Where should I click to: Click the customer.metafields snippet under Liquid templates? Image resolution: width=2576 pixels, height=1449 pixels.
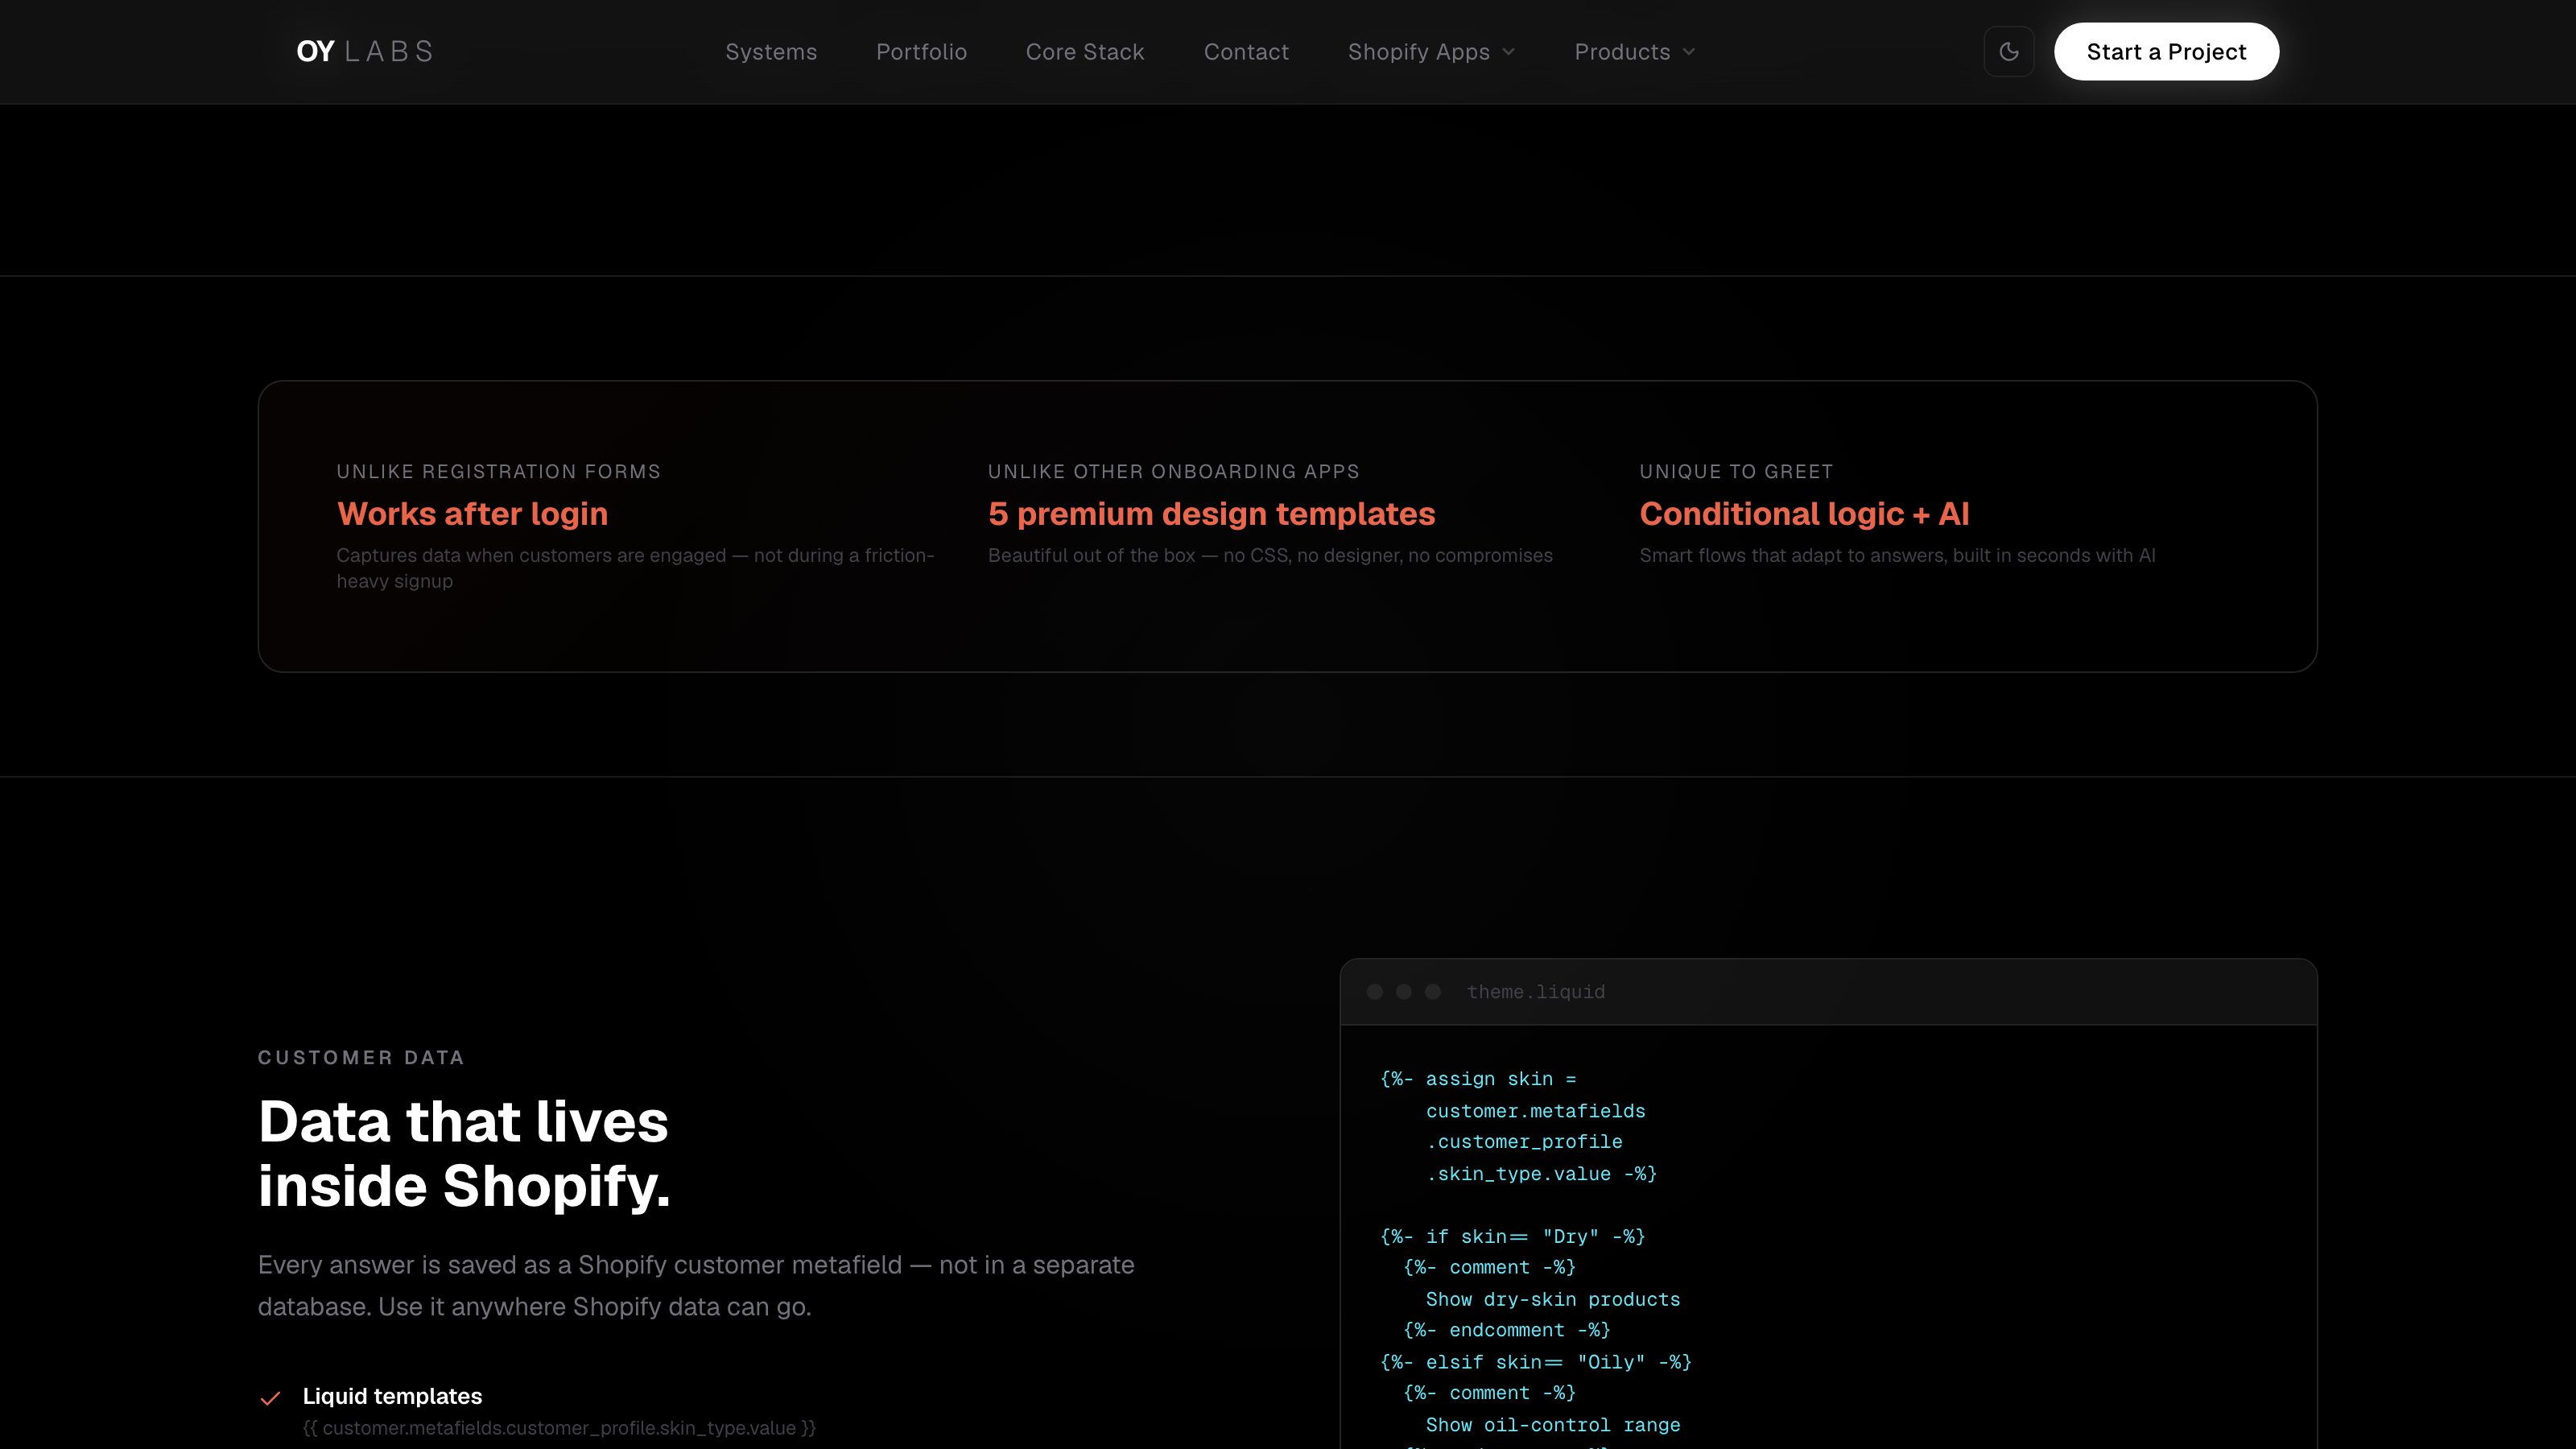pyautogui.click(x=559, y=1428)
